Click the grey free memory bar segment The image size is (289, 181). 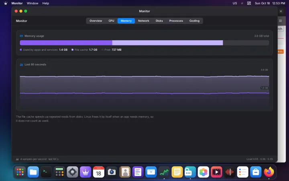pyautogui.click(x=246, y=43)
